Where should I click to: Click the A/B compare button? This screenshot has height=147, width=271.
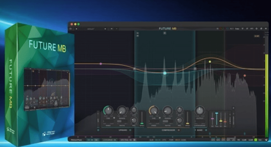click(x=232, y=29)
